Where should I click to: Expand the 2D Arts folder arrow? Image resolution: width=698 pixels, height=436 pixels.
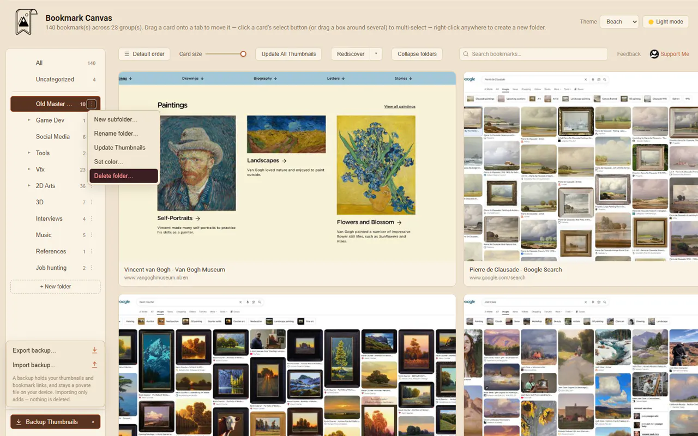pos(29,185)
